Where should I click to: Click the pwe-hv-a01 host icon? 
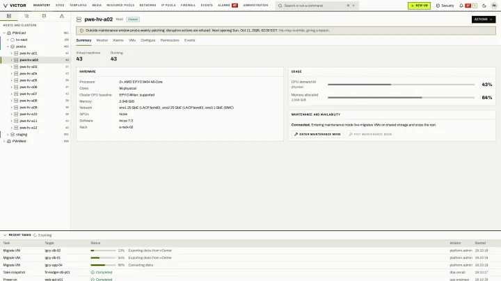16,53
